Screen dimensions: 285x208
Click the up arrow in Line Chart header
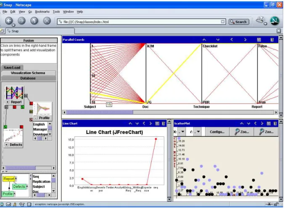(130, 123)
